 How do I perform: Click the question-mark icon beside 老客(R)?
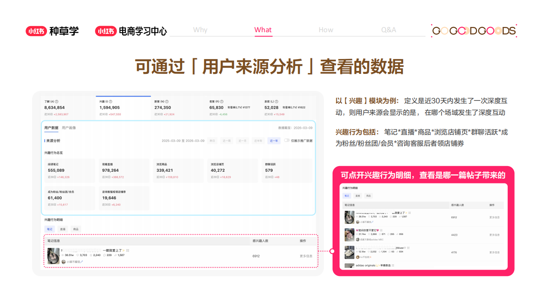[221, 101]
